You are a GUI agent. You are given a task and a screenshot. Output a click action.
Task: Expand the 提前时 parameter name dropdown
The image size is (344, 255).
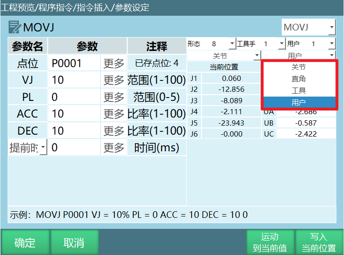coord(28,147)
